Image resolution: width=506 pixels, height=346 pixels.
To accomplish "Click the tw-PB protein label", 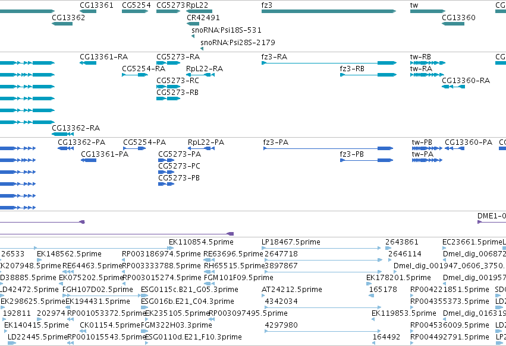I will [x=422, y=142].
